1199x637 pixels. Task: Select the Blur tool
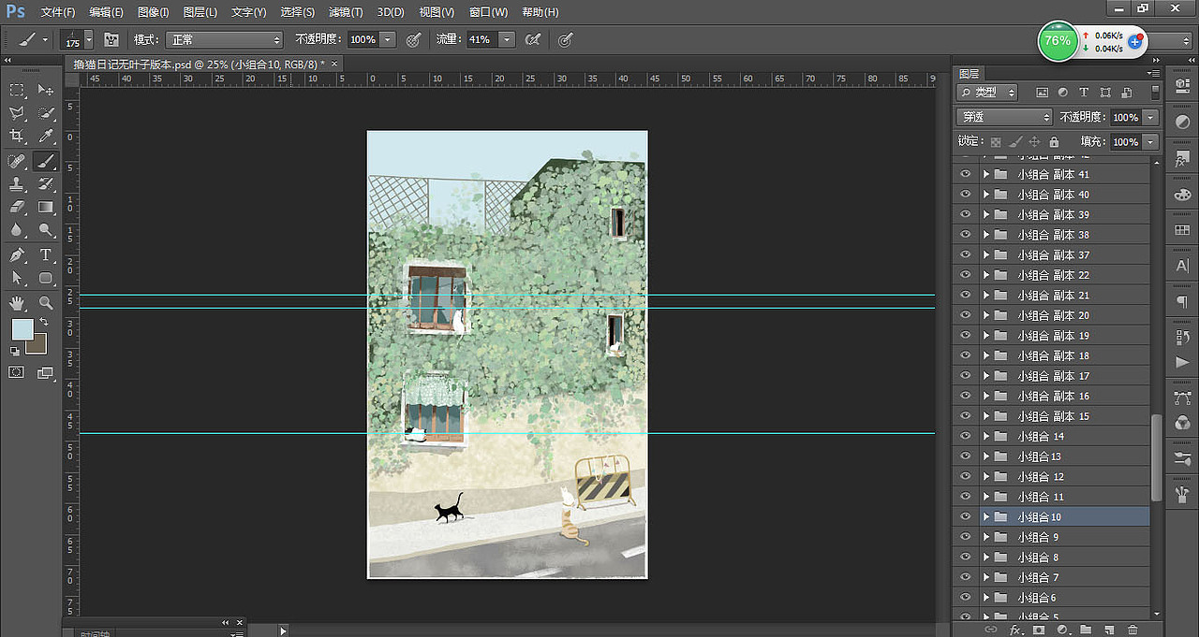pos(17,230)
